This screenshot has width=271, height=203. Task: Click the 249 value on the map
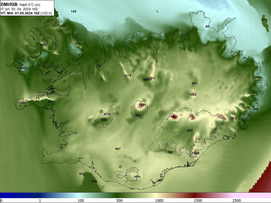pos(23,68)
